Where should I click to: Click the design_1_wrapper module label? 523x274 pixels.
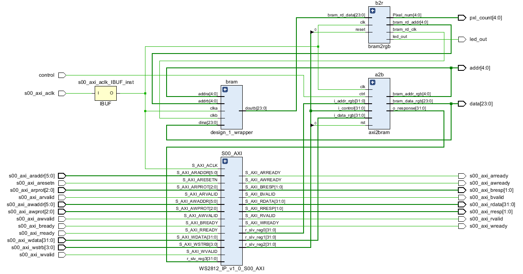232,132
